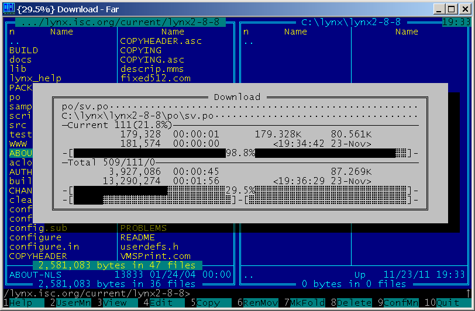The image size is (475, 311).
Task: Click the right panel Up status entry
Action: click(x=360, y=275)
